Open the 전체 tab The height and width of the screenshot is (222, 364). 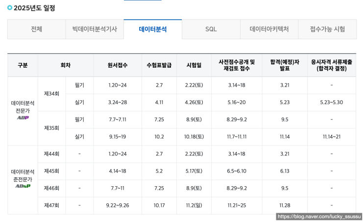tap(36, 29)
